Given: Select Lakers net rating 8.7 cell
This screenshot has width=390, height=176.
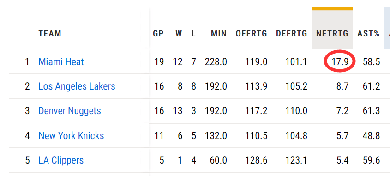Looking at the screenshot, I should tap(342, 86).
